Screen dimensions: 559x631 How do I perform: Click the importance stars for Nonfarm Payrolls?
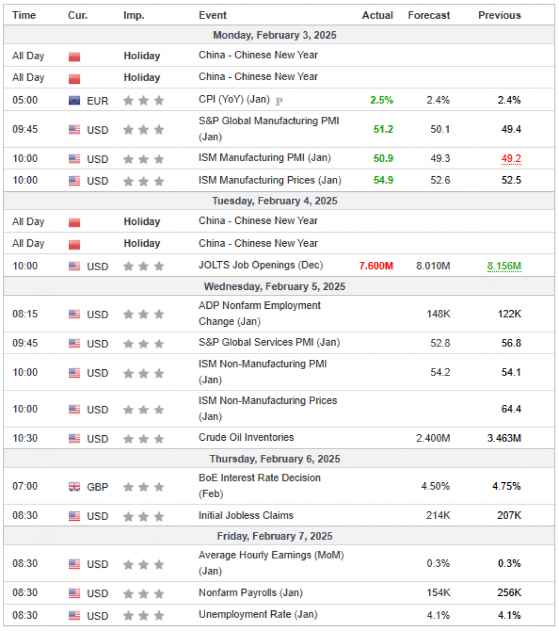click(144, 593)
